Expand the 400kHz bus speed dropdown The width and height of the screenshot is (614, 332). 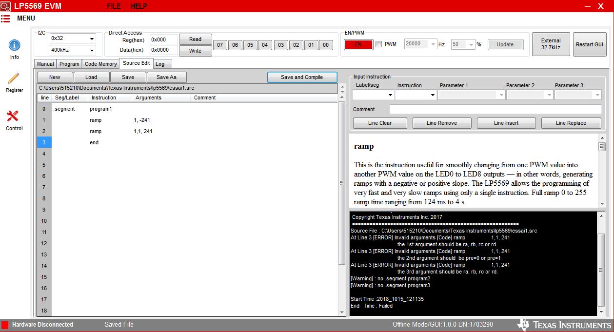72,50
